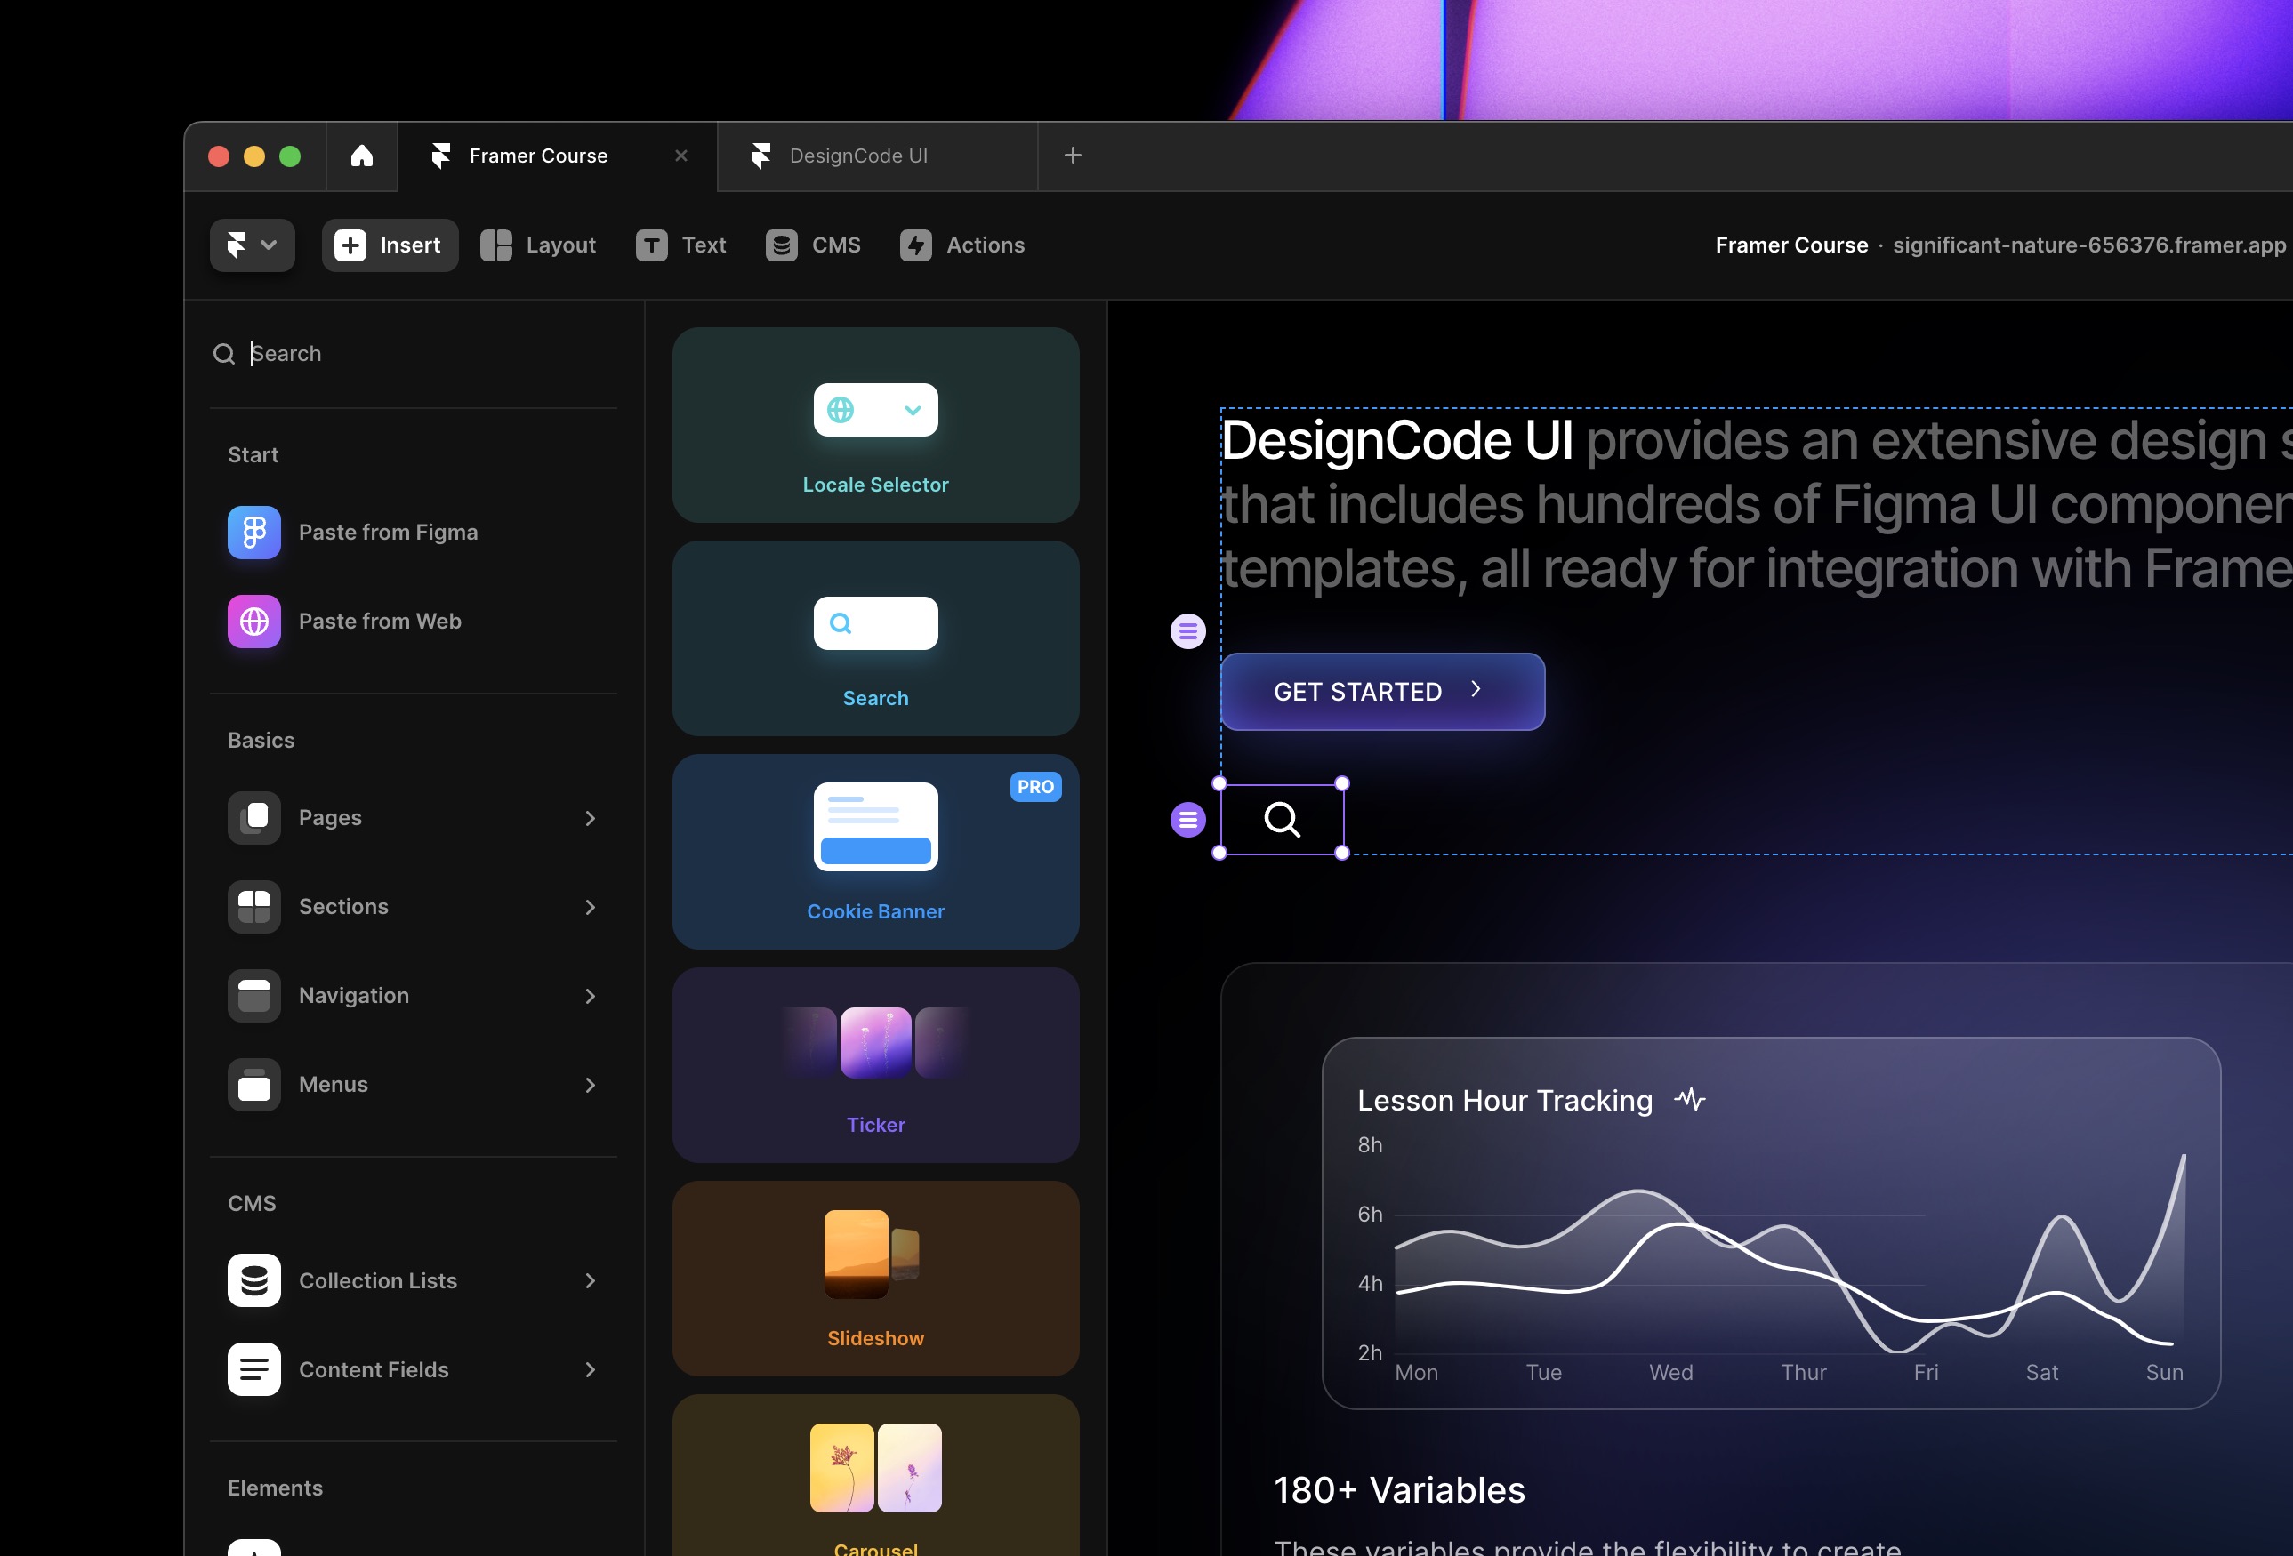Click the Lesson Hour Tracking title

pos(1505,1101)
